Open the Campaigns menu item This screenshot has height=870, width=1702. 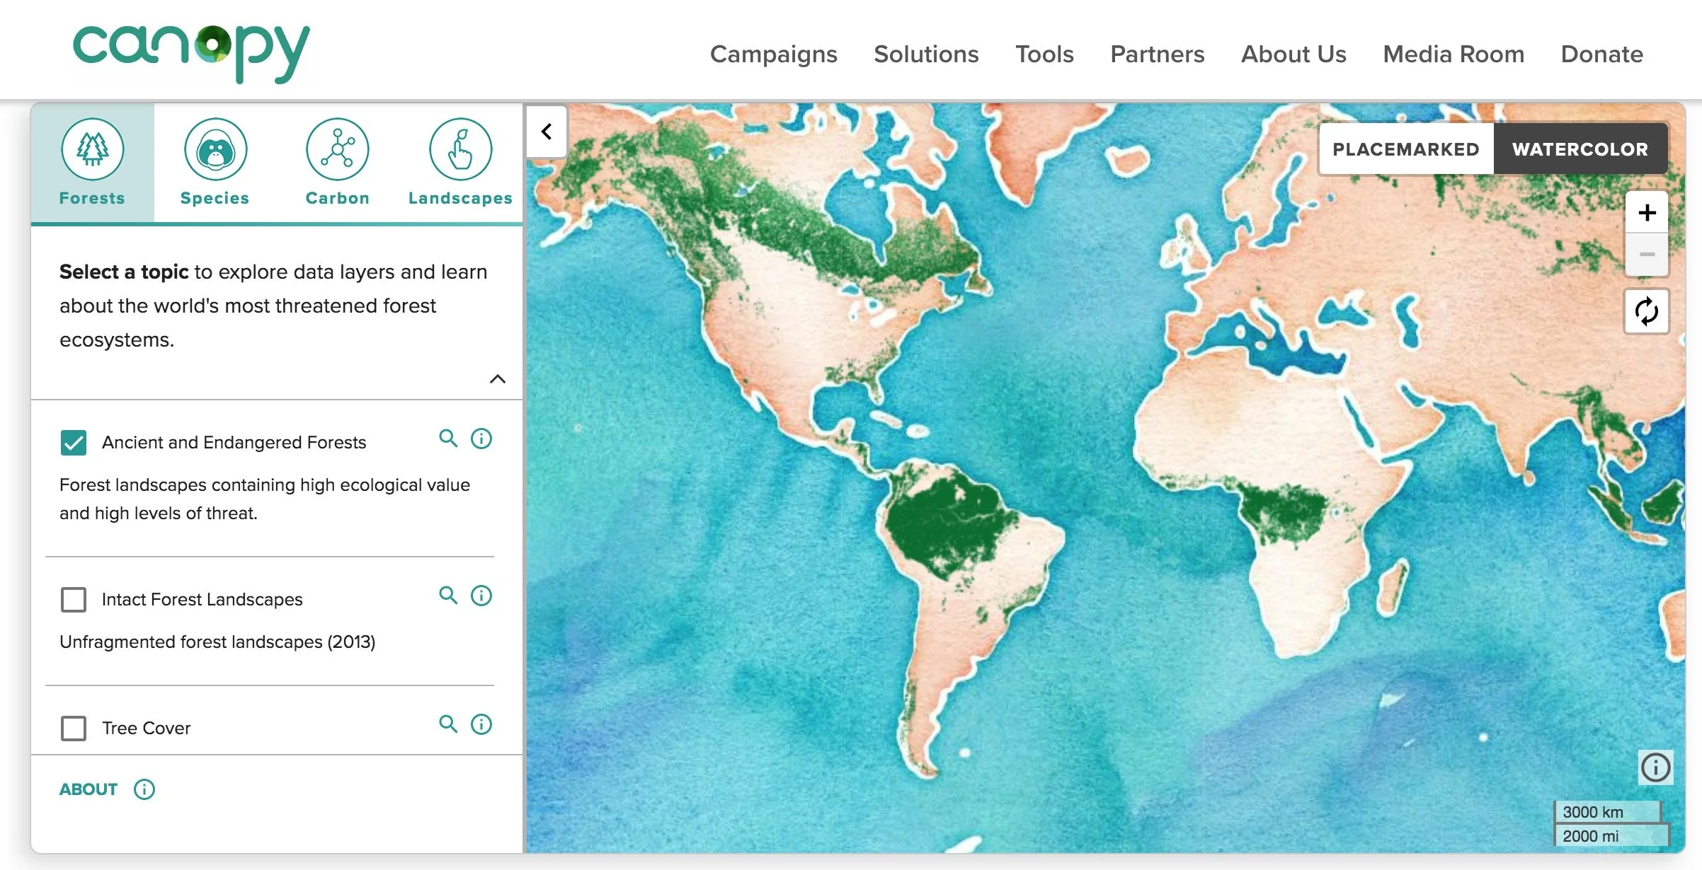click(x=773, y=54)
